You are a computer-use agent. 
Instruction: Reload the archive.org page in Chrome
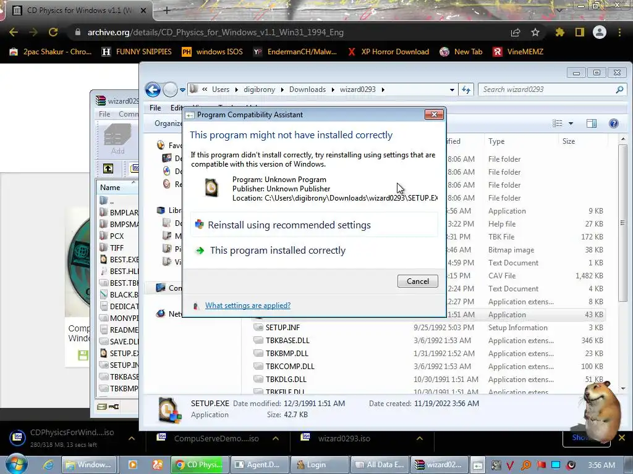coord(53,32)
